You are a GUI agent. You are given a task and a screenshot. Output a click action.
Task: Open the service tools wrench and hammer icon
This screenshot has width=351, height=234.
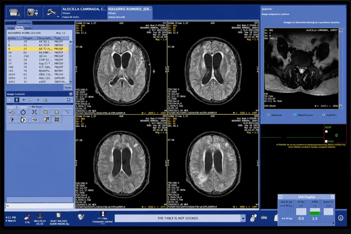point(51,12)
